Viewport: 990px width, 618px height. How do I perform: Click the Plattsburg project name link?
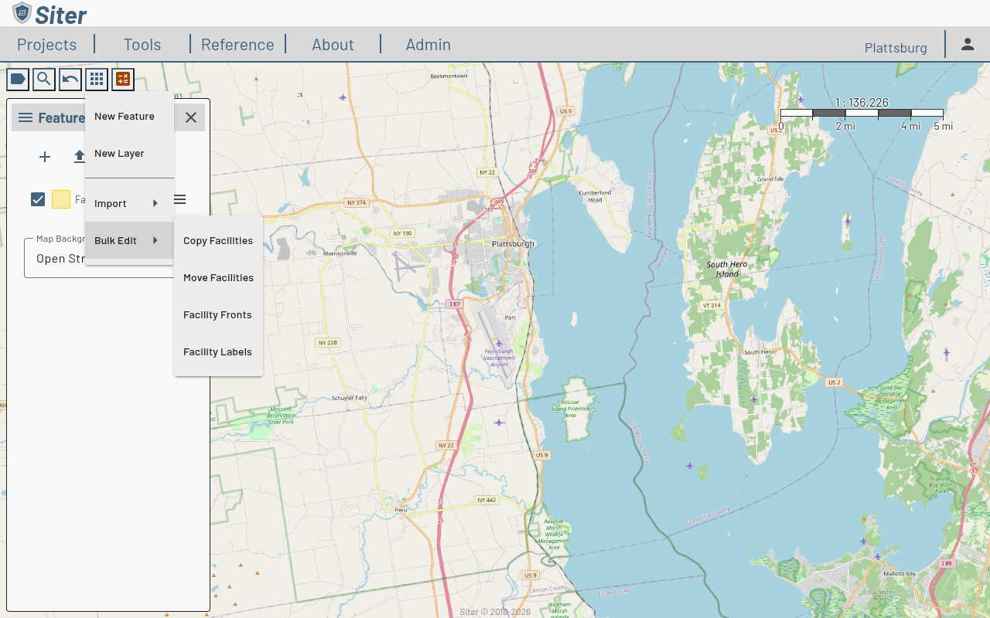pyautogui.click(x=896, y=48)
